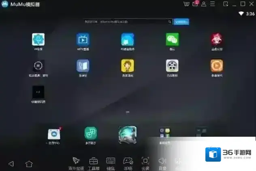Open the teal game icon in dock

point(128,135)
